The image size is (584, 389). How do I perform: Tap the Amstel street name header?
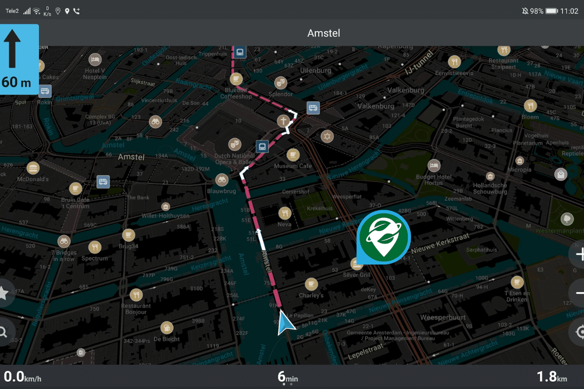coord(324,33)
